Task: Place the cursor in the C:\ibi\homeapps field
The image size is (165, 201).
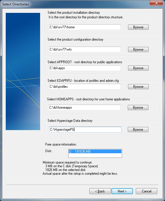Action: pyautogui.click(x=85, y=108)
